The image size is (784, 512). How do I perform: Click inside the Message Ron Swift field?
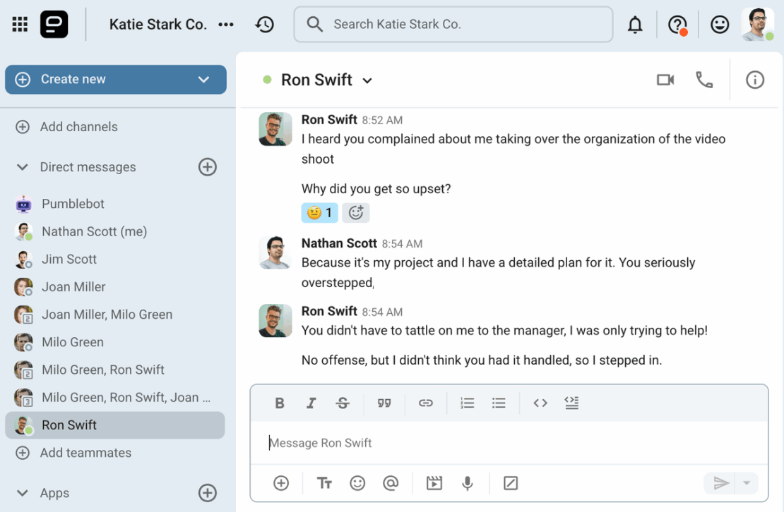[424, 442]
